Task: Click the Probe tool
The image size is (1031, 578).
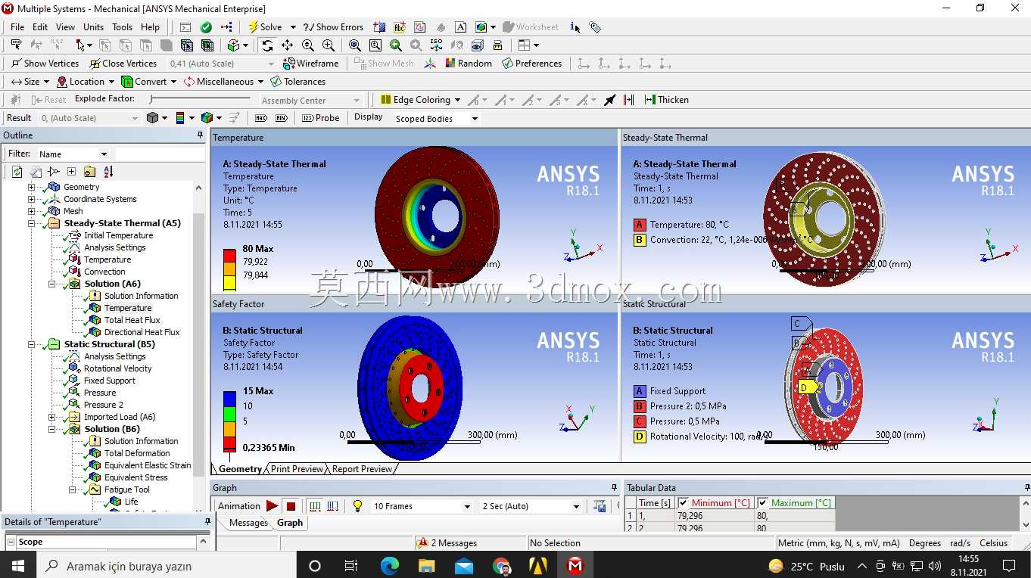Action: [x=321, y=118]
